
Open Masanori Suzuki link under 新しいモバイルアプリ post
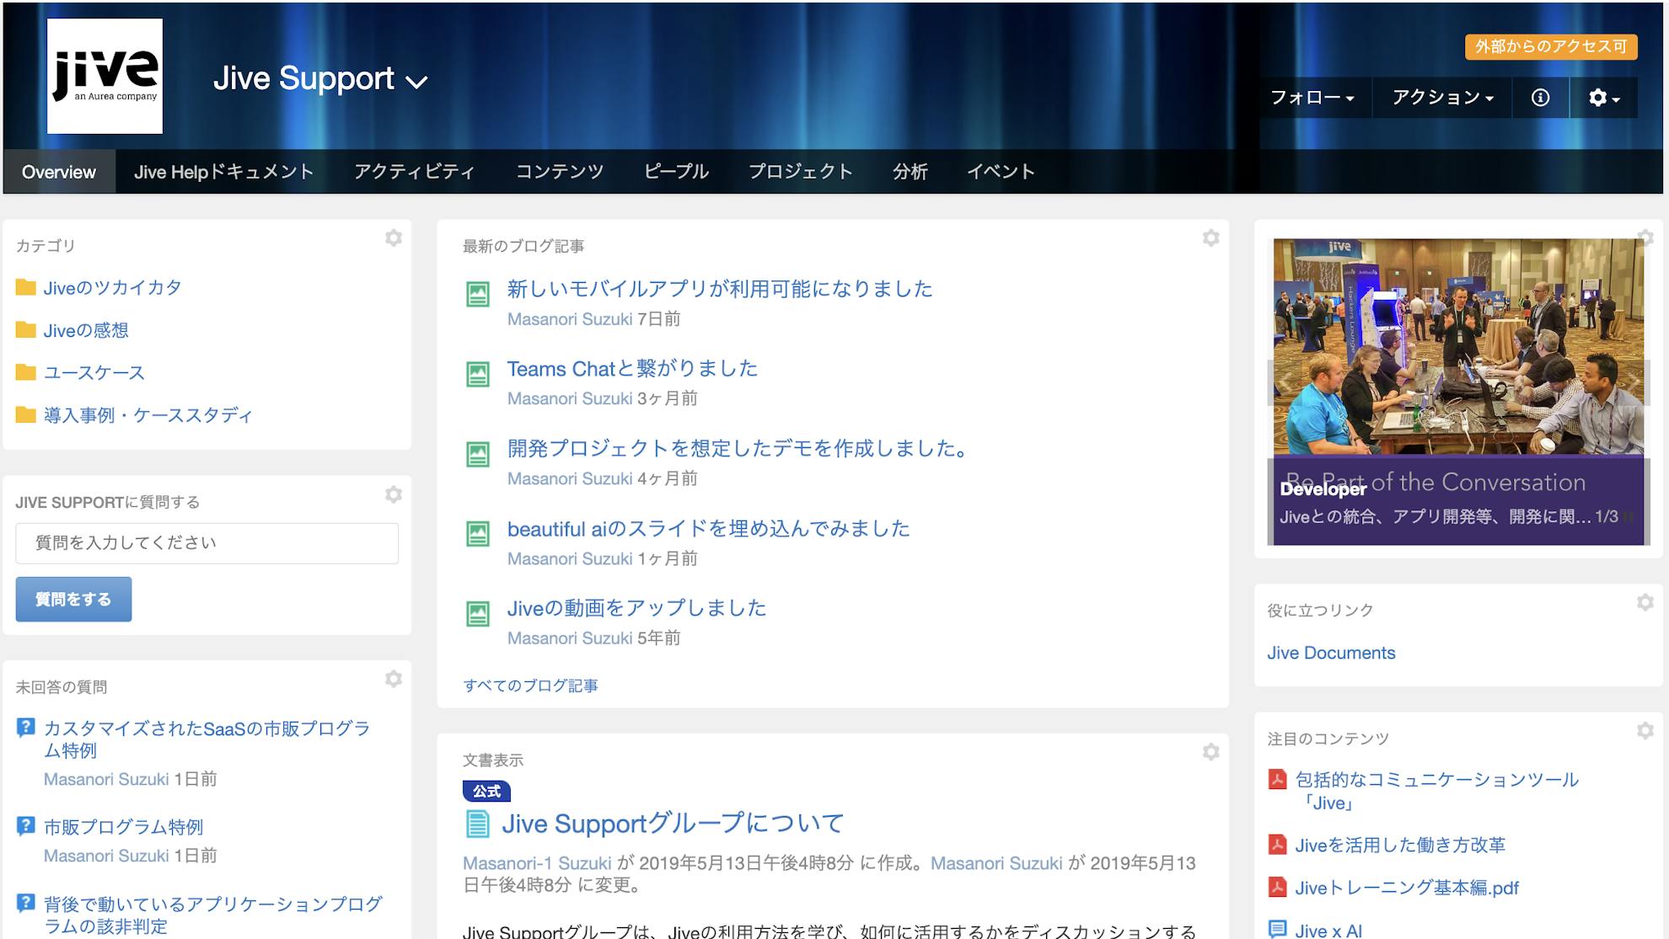570,319
